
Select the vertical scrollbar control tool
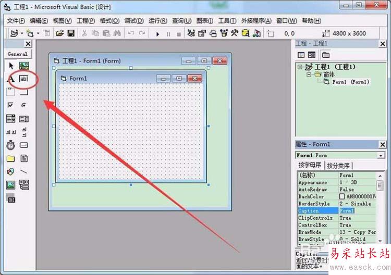pyautogui.click(x=24, y=132)
